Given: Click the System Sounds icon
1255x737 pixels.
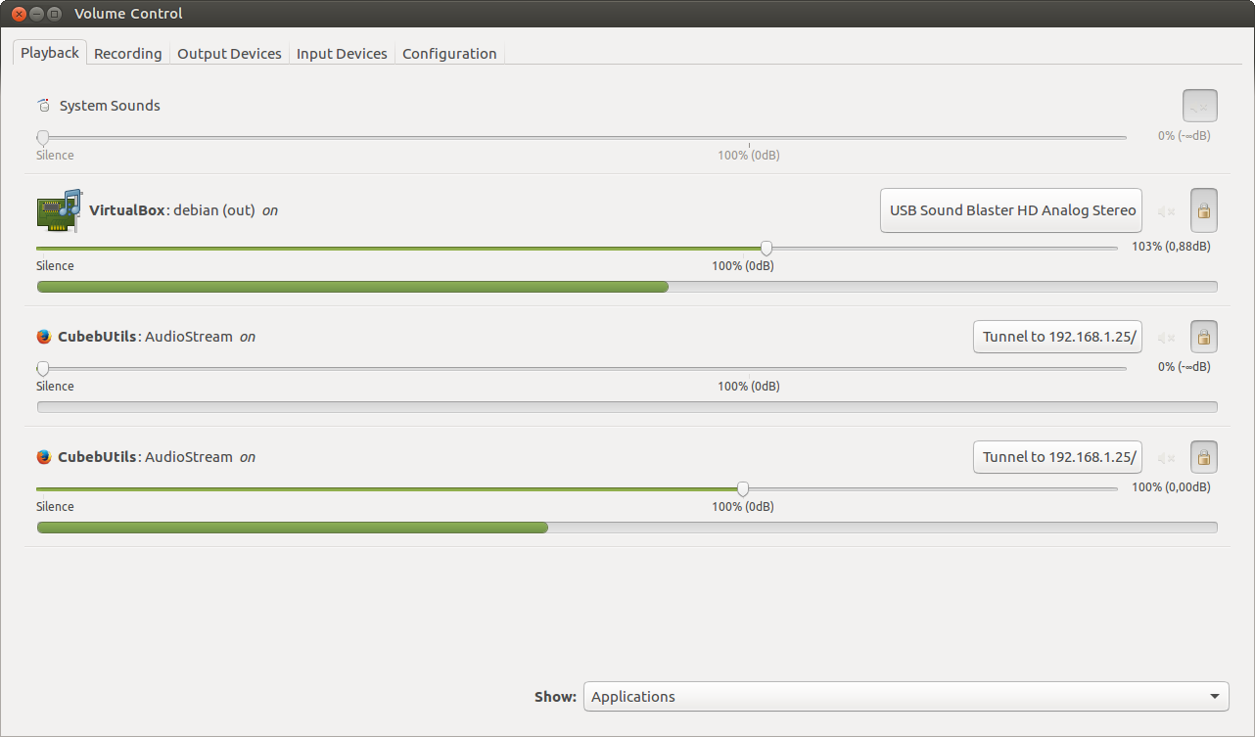Looking at the screenshot, I should [43, 106].
